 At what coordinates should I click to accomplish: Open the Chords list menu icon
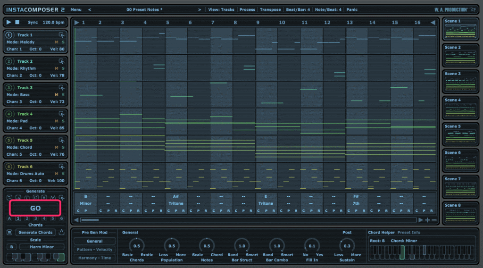9,232
